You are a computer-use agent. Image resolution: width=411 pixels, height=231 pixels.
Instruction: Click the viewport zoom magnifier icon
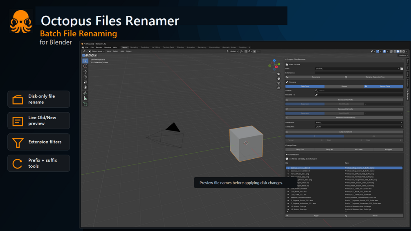[278, 74]
